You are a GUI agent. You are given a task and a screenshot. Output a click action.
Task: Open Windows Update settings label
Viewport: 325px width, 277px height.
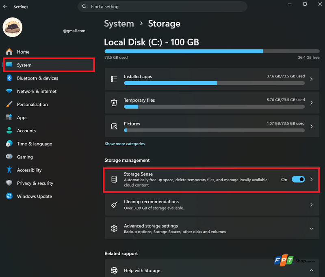pos(35,196)
